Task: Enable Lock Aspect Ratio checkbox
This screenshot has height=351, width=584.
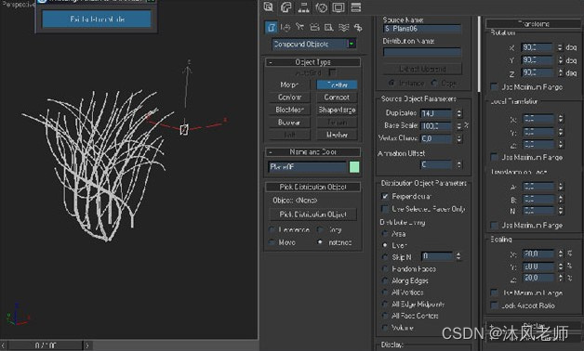Action: click(494, 305)
